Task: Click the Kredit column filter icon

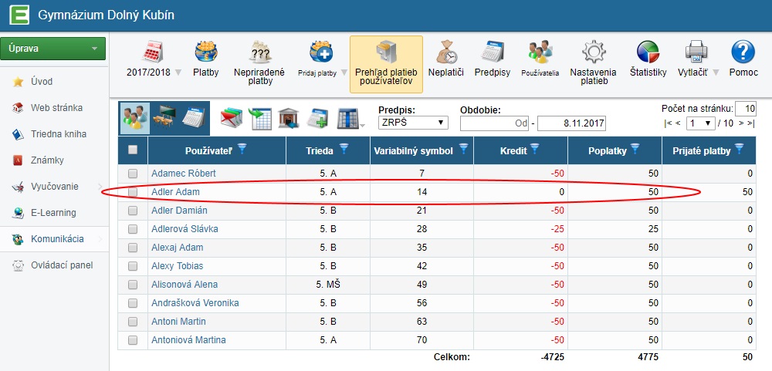Action: point(534,149)
